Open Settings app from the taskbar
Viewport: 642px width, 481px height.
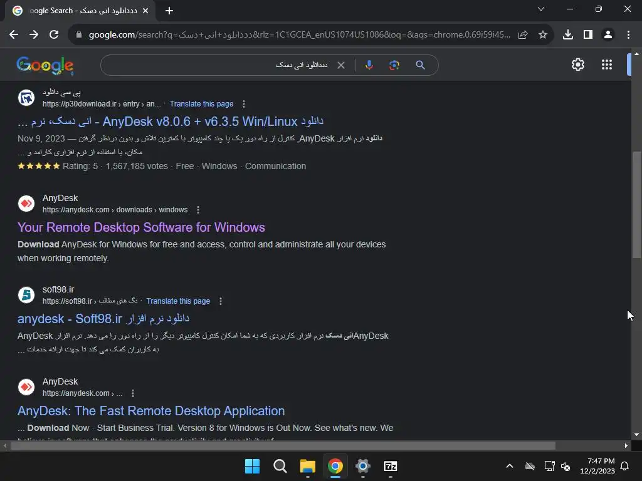click(x=363, y=466)
